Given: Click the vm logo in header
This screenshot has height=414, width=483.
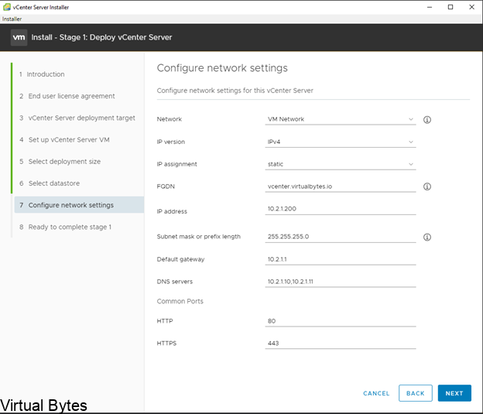Looking at the screenshot, I should tap(19, 38).
